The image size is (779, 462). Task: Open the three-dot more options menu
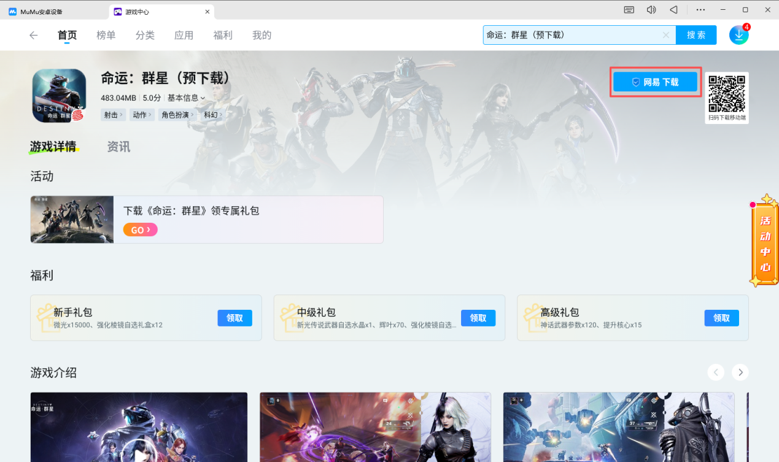tap(700, 10)
